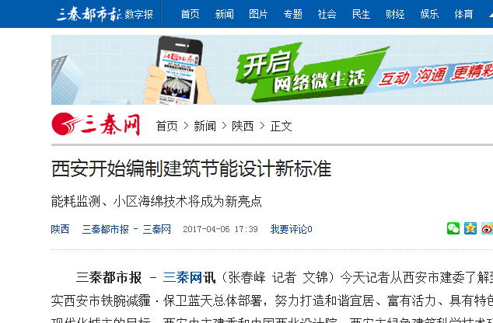Open 财经 navigation item
Screen dimensions: 493x323
[395, 14]
